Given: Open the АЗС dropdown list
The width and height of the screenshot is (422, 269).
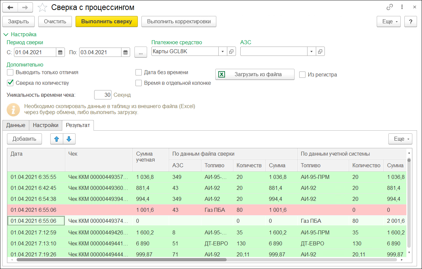Looking at the screenshot, I should [x=311, y=52].
